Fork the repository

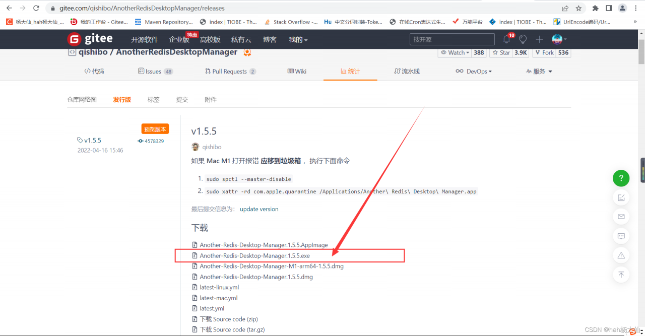545,52
